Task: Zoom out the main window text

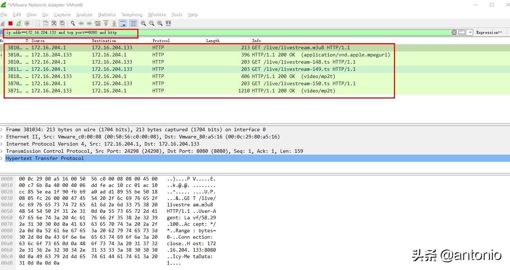Action: (x=152, y=23)
